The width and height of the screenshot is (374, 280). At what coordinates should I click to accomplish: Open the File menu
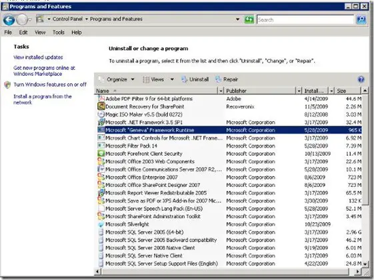[8, 33]
